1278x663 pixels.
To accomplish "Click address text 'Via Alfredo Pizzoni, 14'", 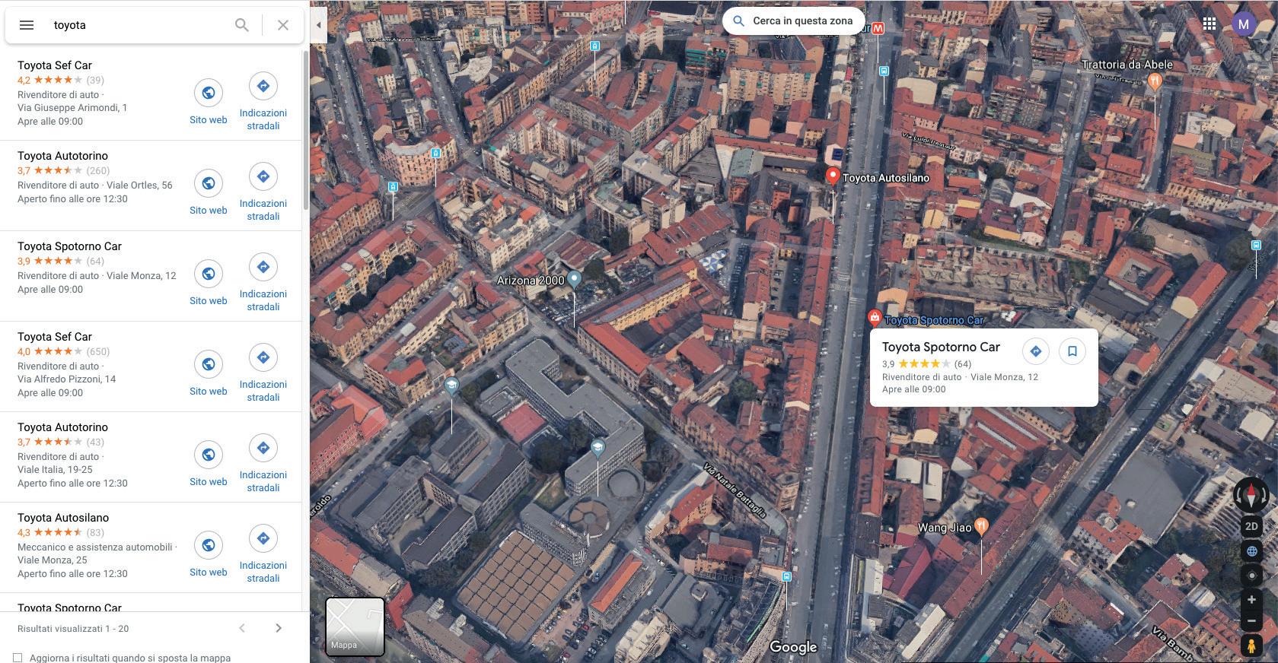I will pyautogui.click(x=67, y=379).
